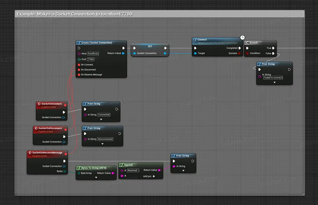
Task: Click the SocketOnConnect exec output pin
Action: point(64,112)
